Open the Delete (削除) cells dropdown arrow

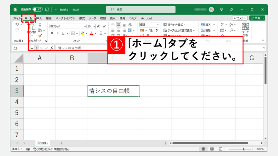pos(214,30)
